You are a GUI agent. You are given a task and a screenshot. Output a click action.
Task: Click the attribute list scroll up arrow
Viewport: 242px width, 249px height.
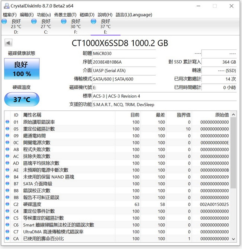coord(233,115)
